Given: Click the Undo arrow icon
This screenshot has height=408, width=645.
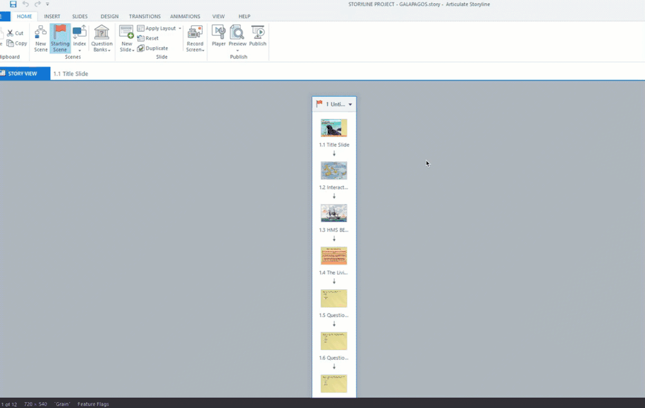Looking at the screenshot, I should click(x=26, y=4).
